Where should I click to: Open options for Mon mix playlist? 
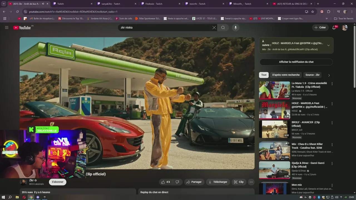coord(332,185)
